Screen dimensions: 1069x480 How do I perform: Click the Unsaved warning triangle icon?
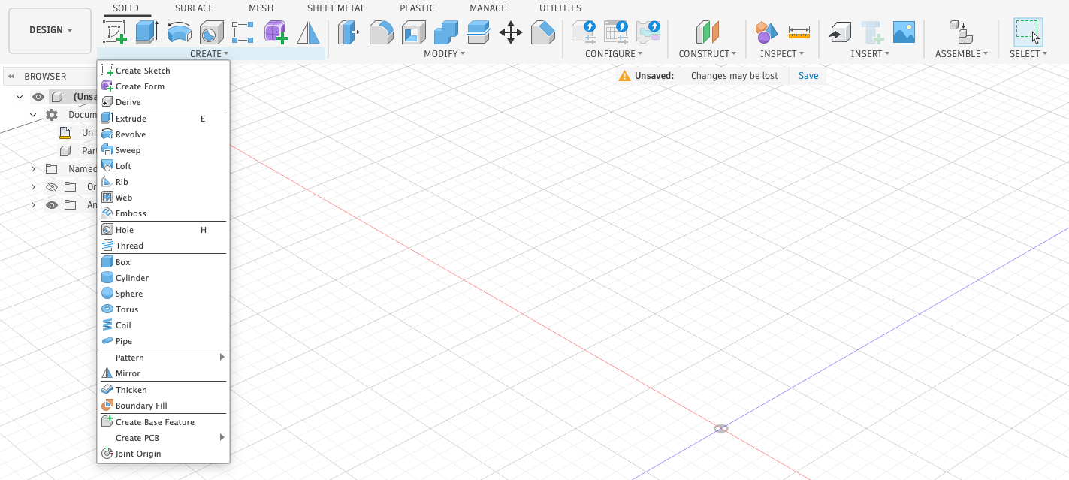[x=624, y=76]
